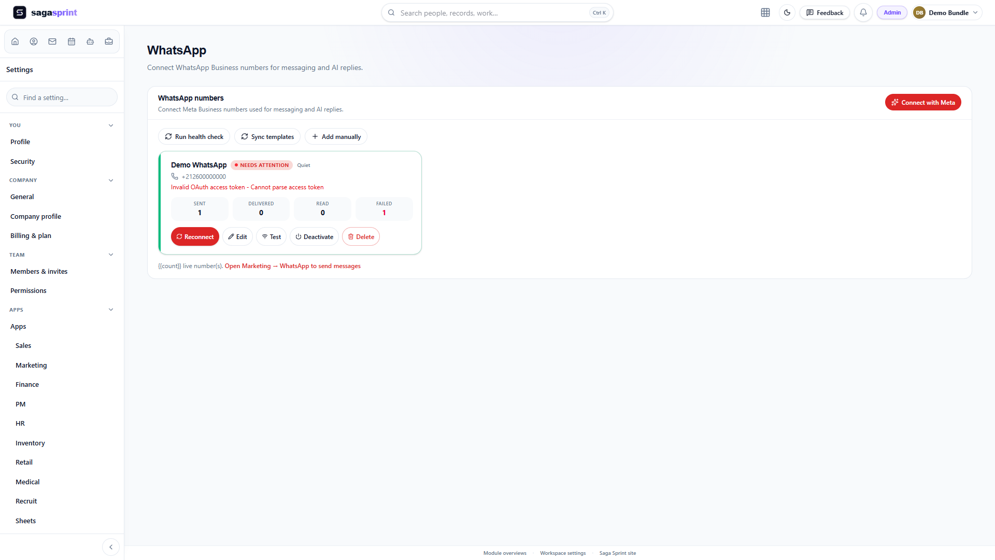Screen dimensions: 995x560
Task: Open the notifications bell
Action: tap(863, 12)
